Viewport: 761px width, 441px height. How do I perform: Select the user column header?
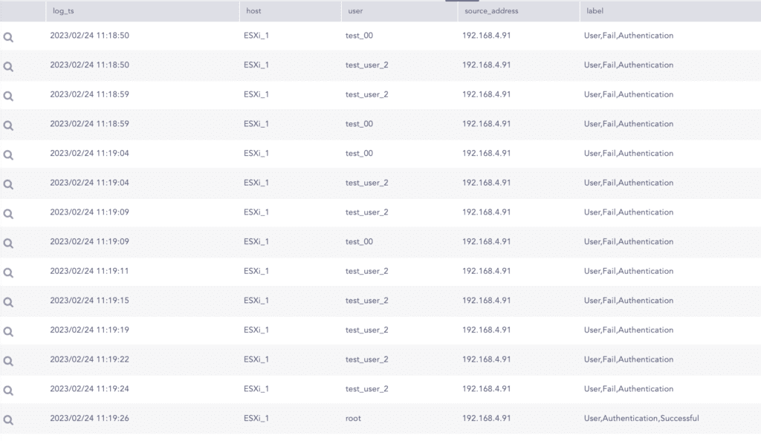(355, 11)
